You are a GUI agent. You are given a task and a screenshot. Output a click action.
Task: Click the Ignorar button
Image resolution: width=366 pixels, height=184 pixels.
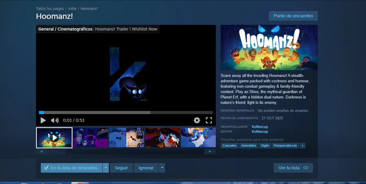(146, 168)
